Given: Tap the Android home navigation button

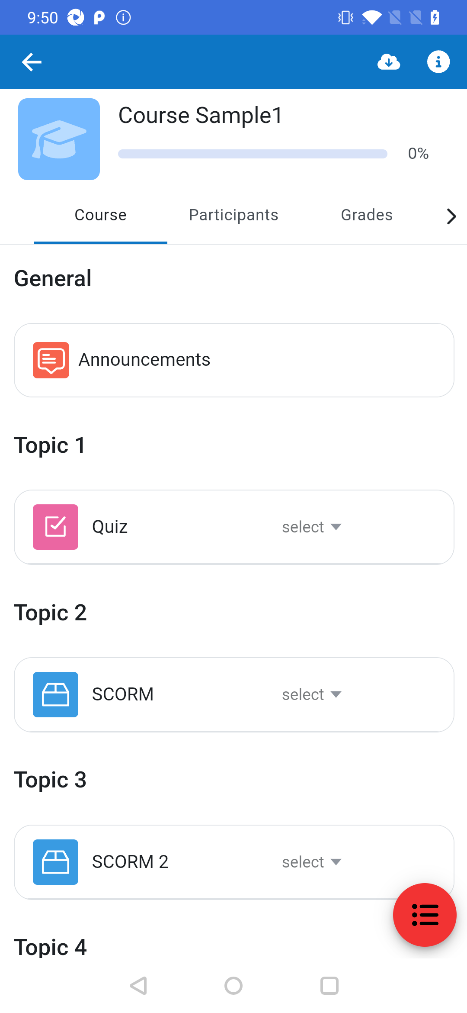Looking at the screenshot, I should [x=233, y=986].
